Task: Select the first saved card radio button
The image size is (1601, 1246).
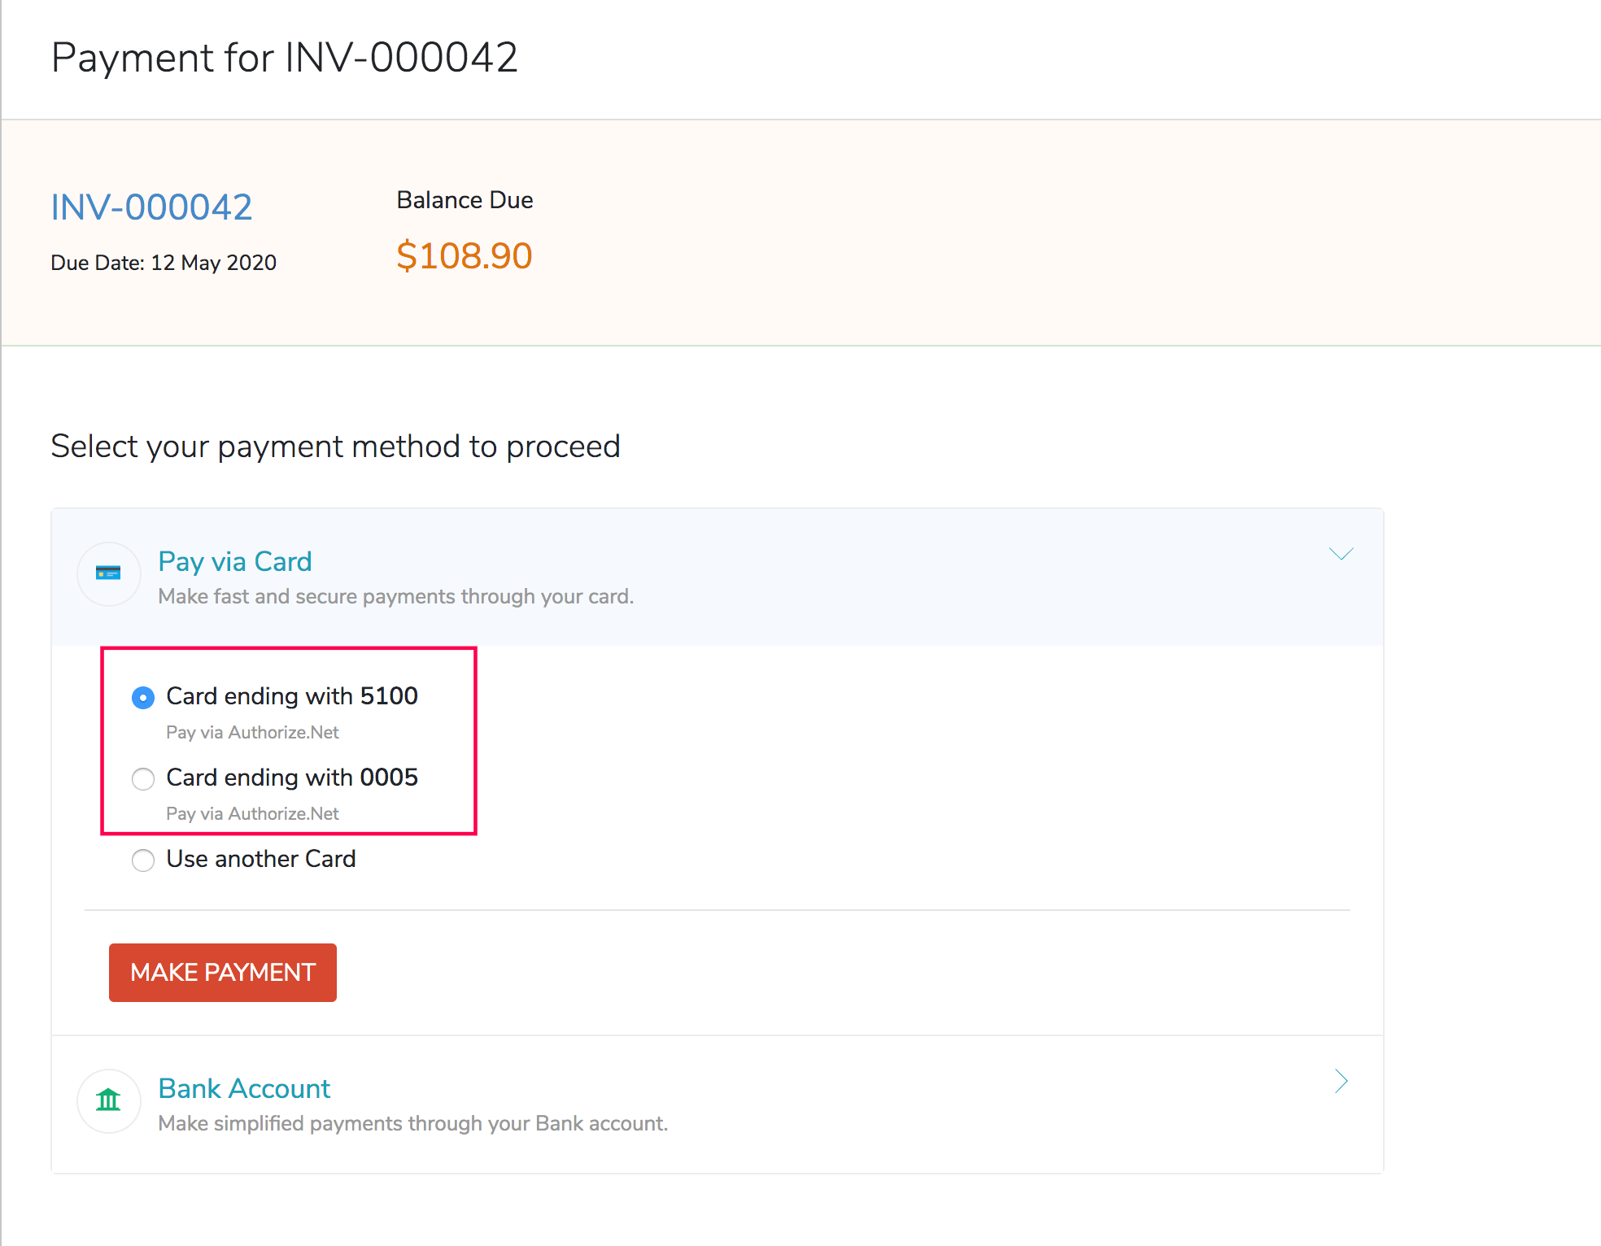Action: pyautogui.click(x=143, y=697)
